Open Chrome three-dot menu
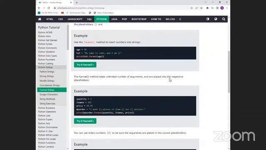Image resolution: width=266 pixels, height=150 pixels. pos(227,8)
